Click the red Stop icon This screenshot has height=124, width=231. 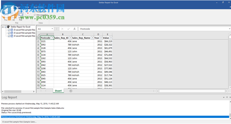tap(28, 13)
